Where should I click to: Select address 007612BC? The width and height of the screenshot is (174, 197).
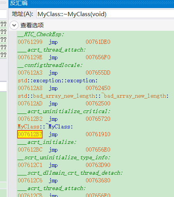pyautogui.click(x=30, y=150)
